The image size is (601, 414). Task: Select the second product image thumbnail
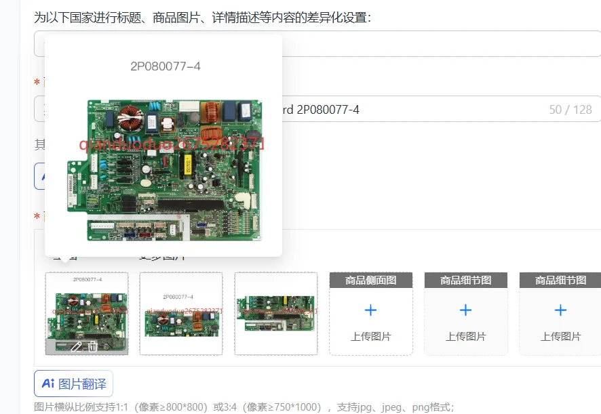(x=181, y=314)
